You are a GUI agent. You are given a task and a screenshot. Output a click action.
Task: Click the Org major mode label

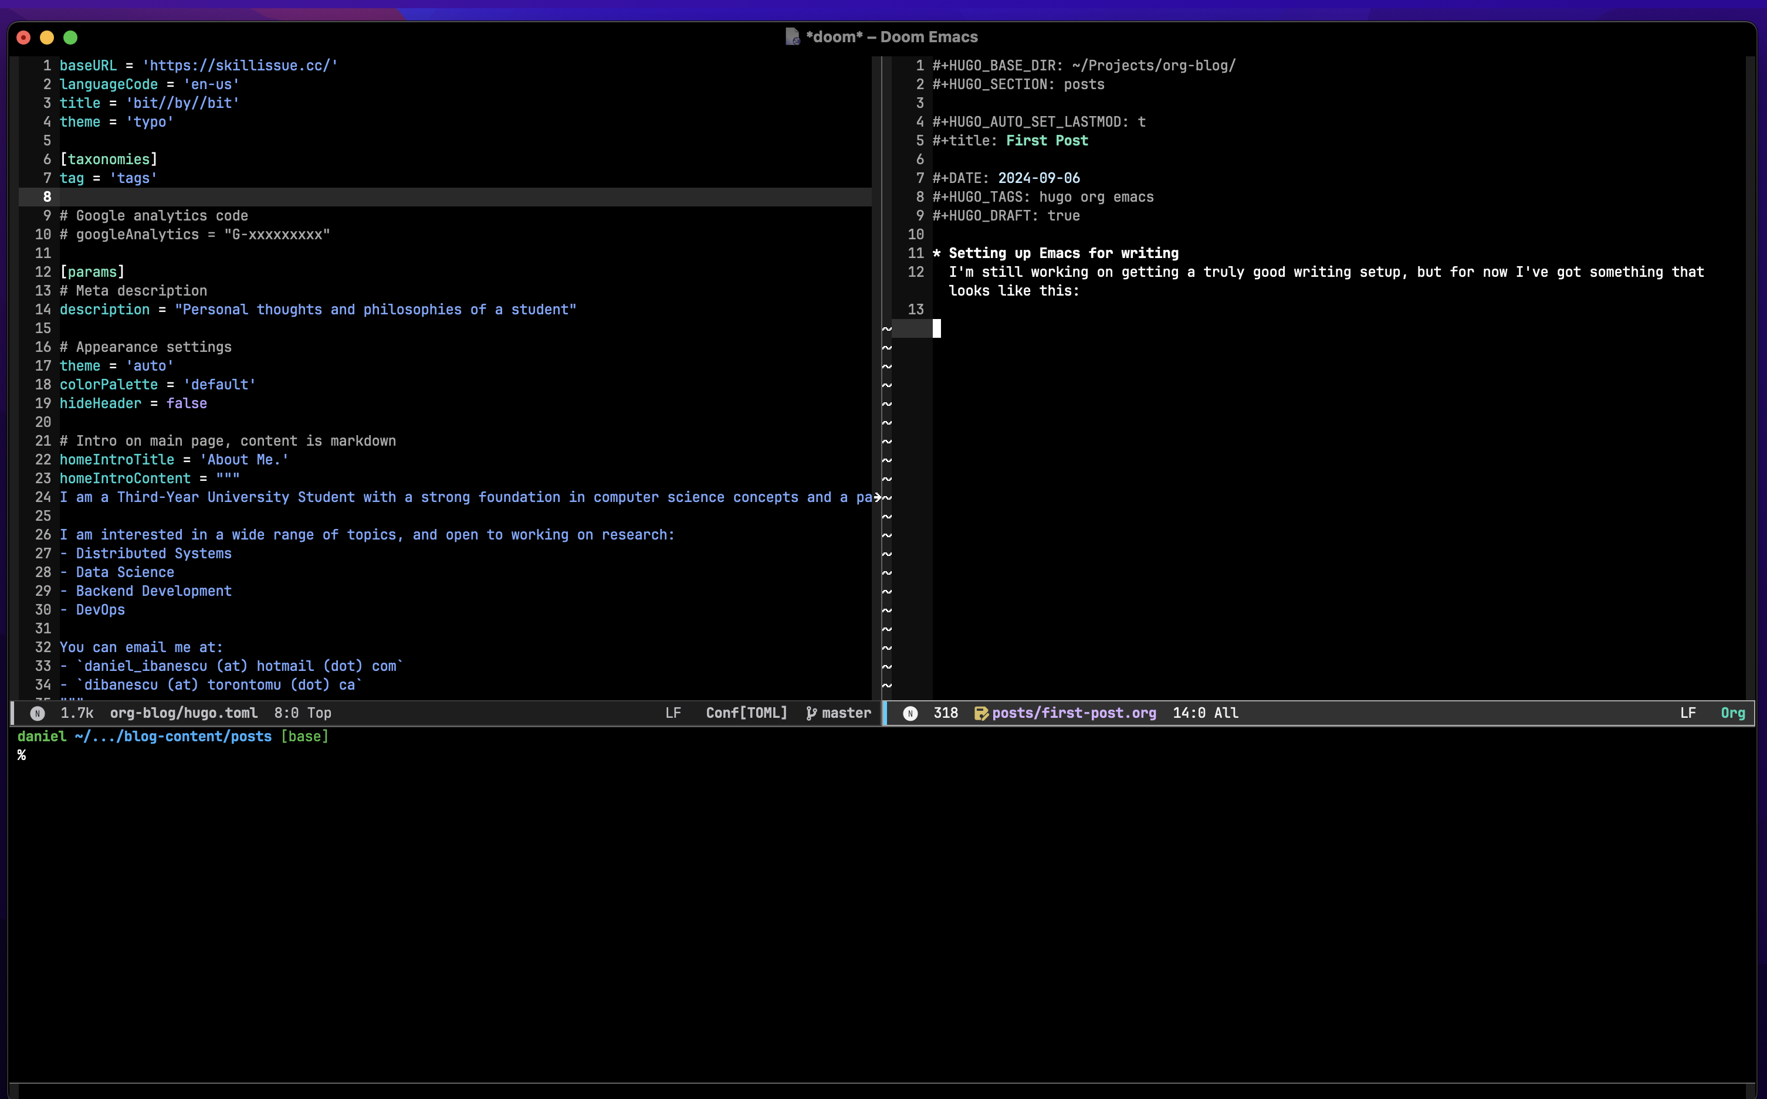click(x=1732, y=713)
